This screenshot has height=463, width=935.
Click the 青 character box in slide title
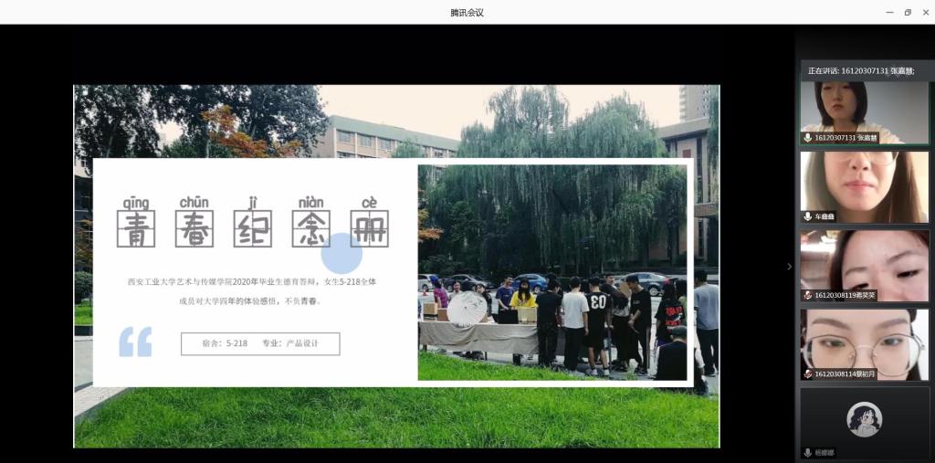tap(136, 228)
